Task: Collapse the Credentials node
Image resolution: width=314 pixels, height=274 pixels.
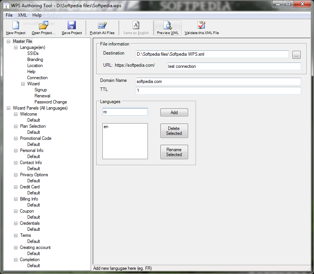Action: pos(16,223)
